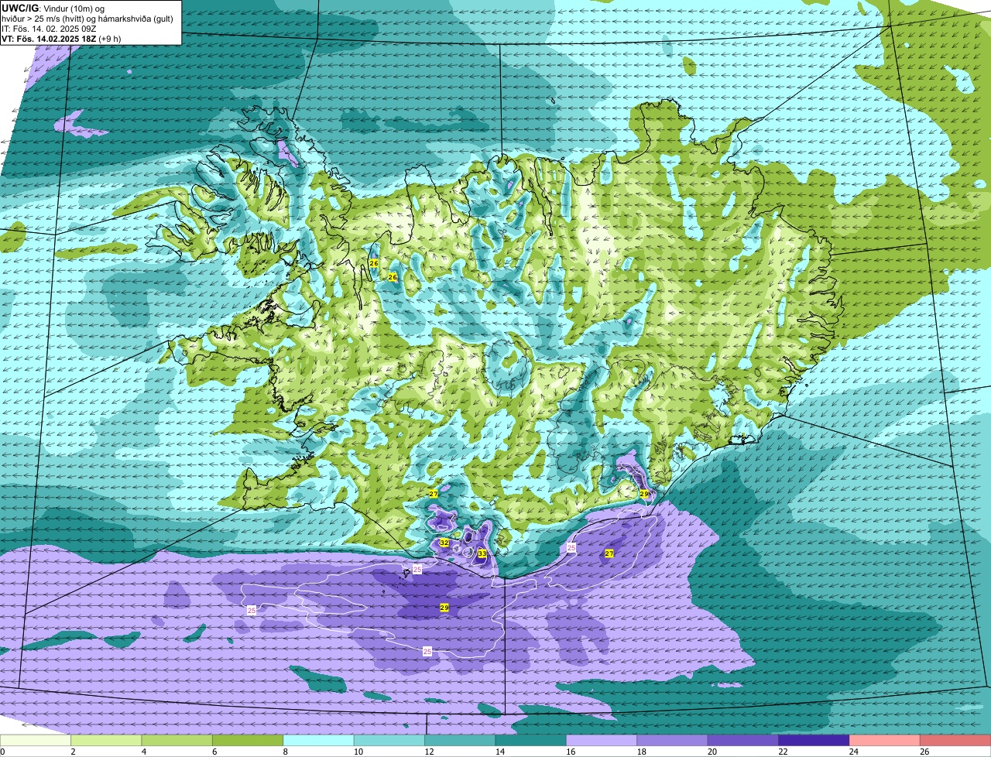This screenshot has width=991, height=757.
Task: Select the 20–22 m/s violet swatch
Action: pos(744,741)
